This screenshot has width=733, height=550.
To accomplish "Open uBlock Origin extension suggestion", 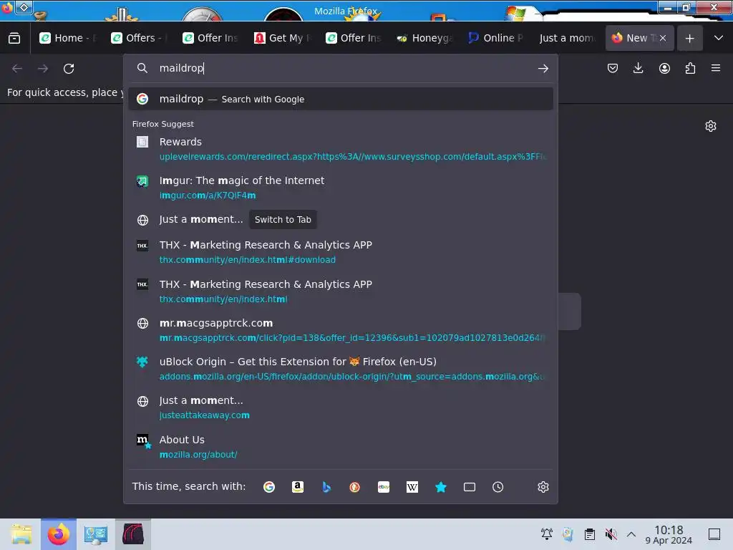I will coord(341,369).
